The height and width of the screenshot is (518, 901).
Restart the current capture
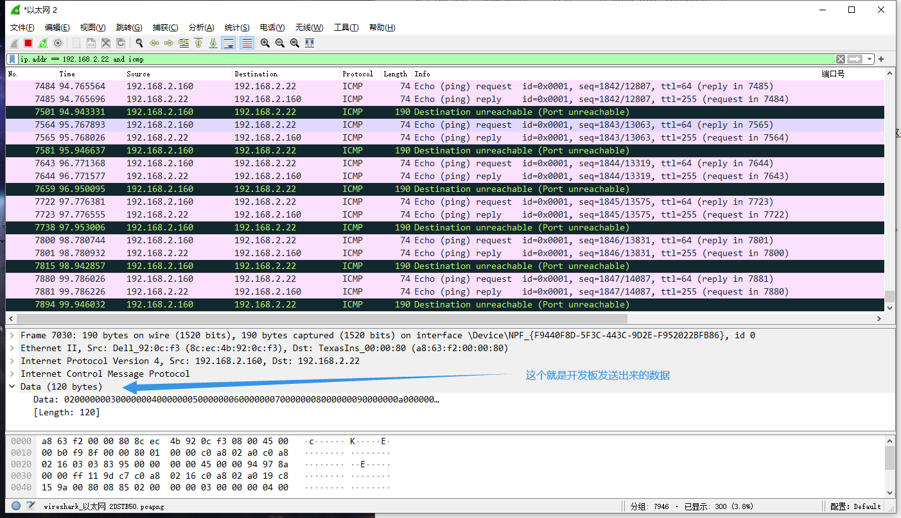point(43,43)
